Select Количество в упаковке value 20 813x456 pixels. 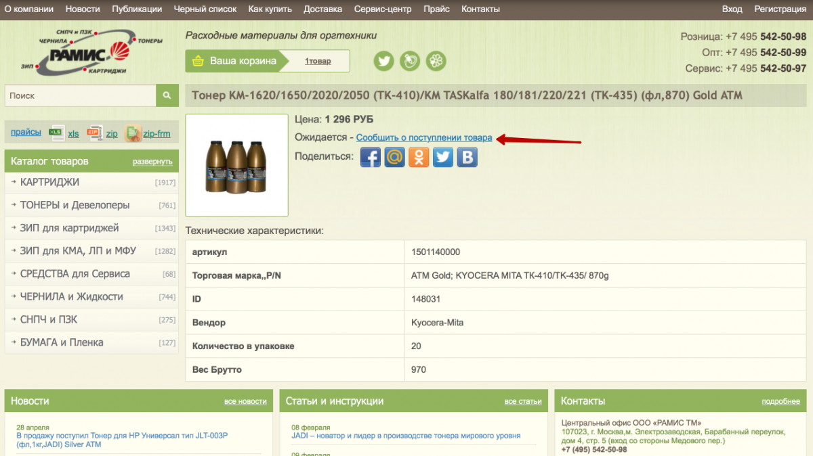pyautogui.click(x=416, y=346)
